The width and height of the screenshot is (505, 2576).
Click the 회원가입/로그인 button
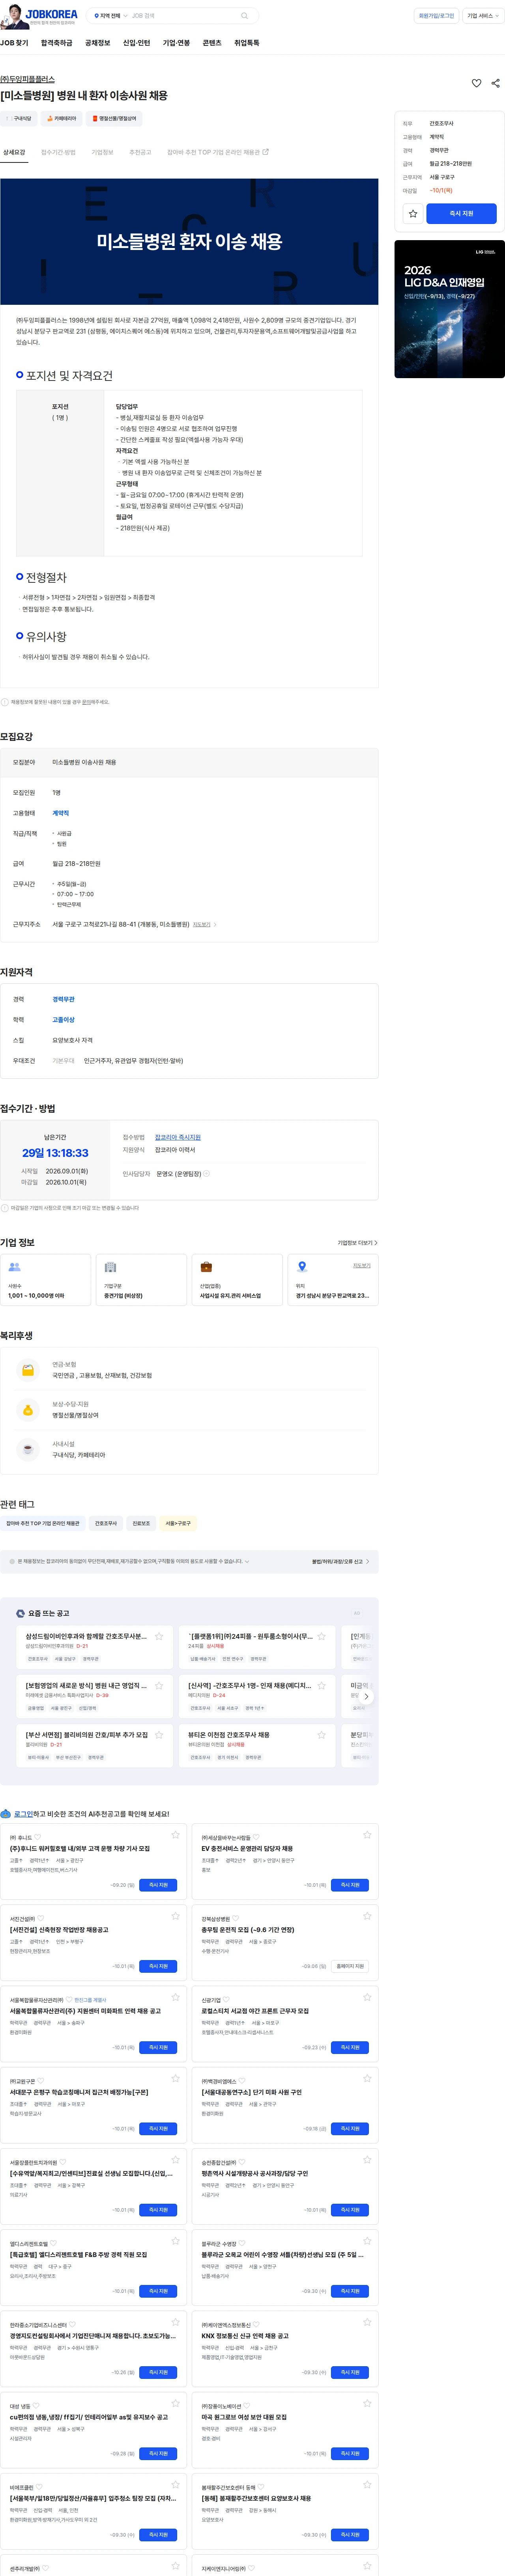(436, 16)
